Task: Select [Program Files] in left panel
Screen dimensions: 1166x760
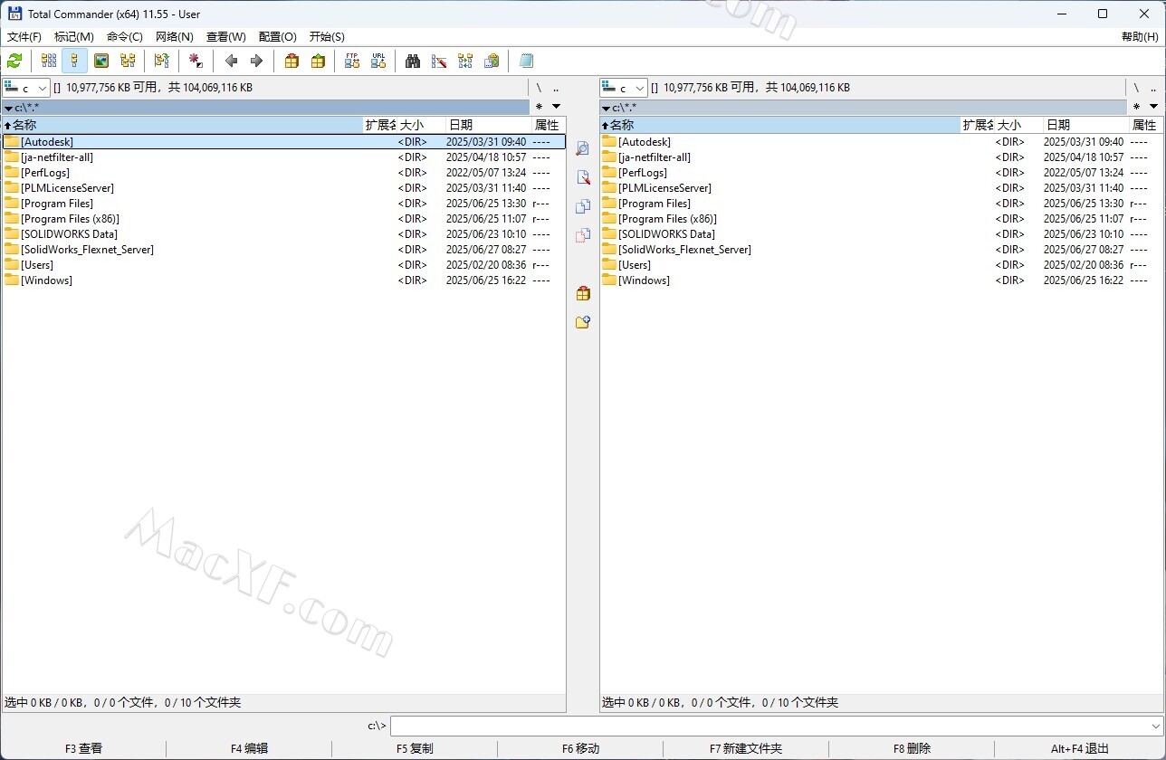Action: 284,204
